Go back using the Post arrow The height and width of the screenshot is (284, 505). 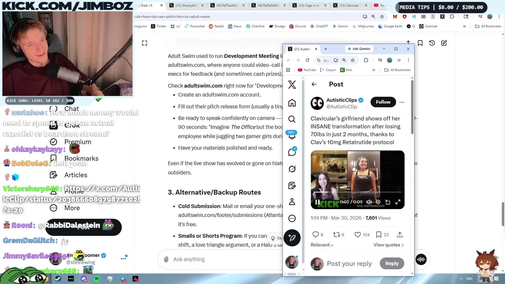(x=314, y=84)
